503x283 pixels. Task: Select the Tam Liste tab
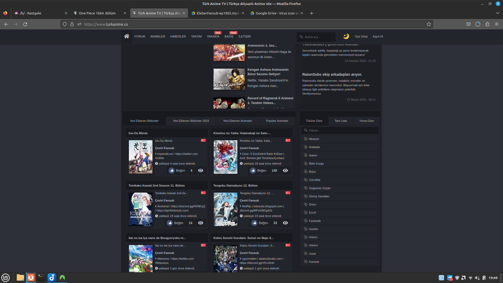coord(341,121)
